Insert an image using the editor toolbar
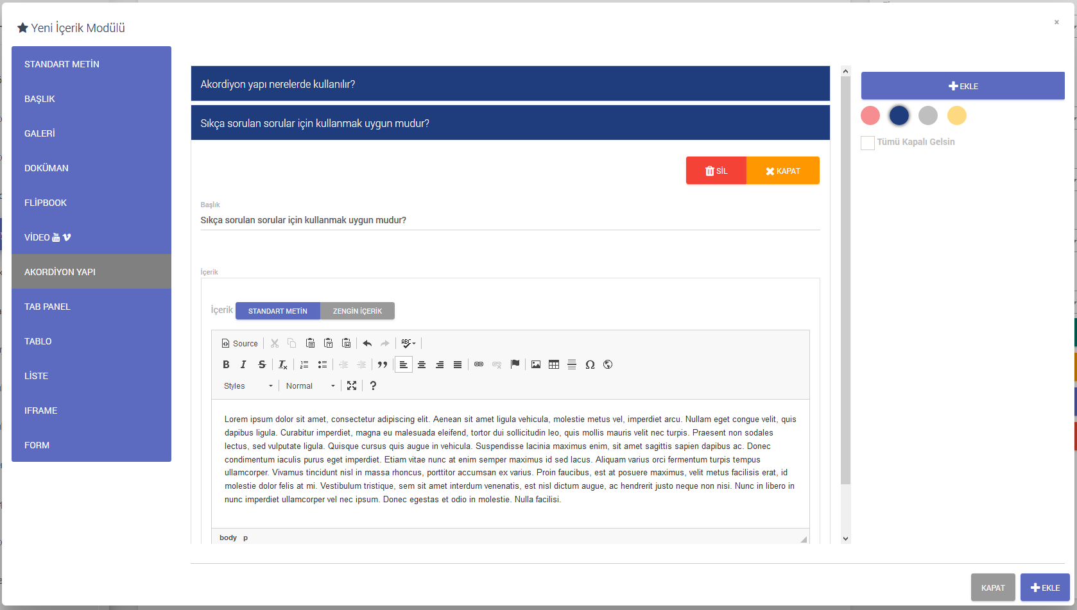This screenshot has width=1077, height=610. (536, 364)
